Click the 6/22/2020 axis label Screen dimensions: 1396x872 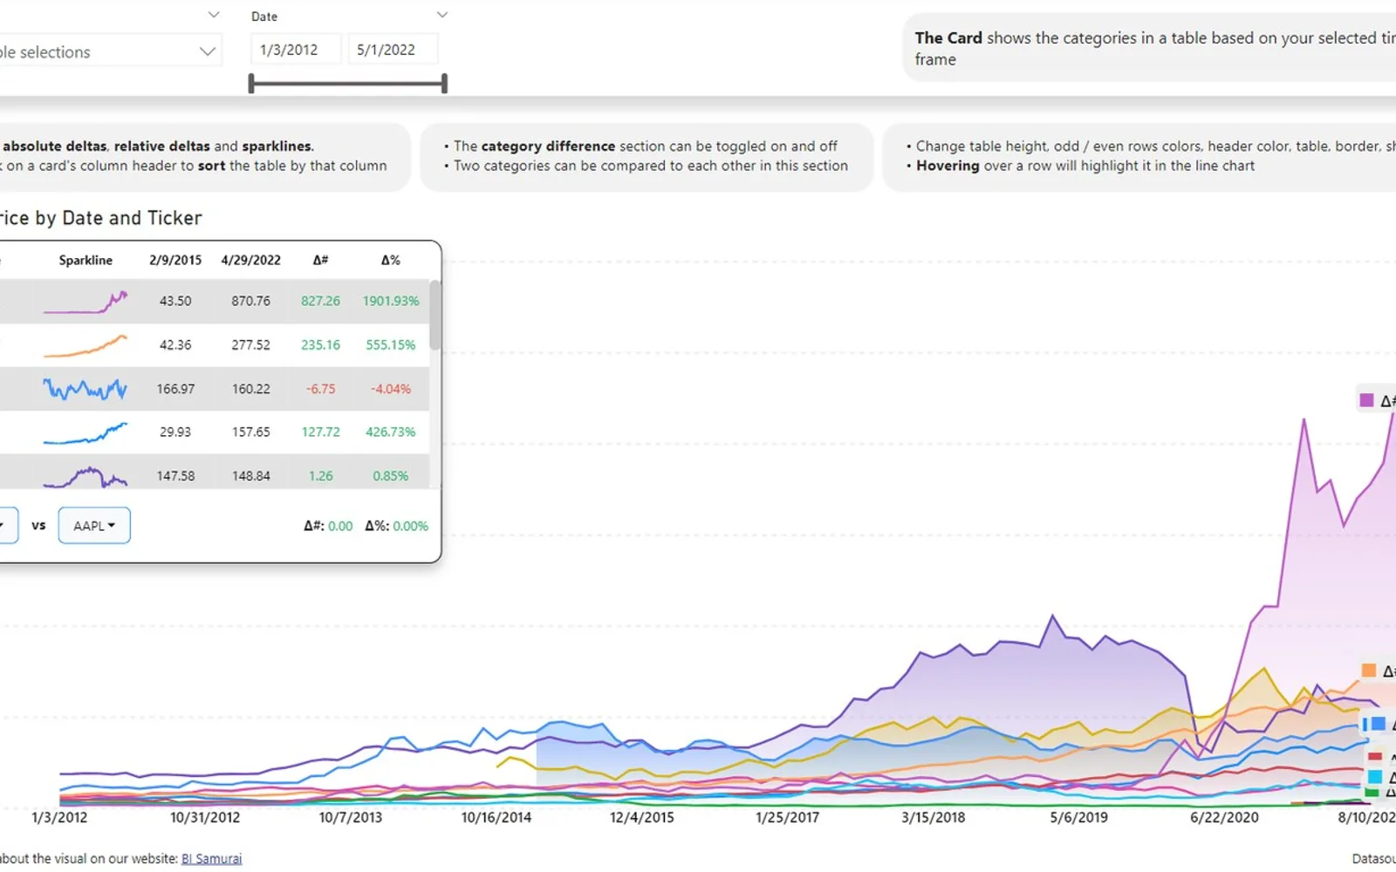[x=1224, y=817]
